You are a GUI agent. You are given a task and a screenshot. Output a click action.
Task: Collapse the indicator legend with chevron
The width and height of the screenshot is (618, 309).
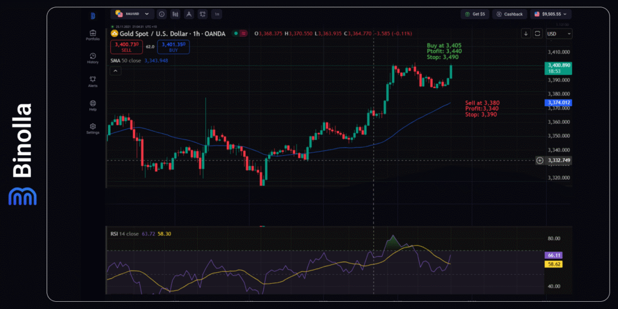point(115,71)
